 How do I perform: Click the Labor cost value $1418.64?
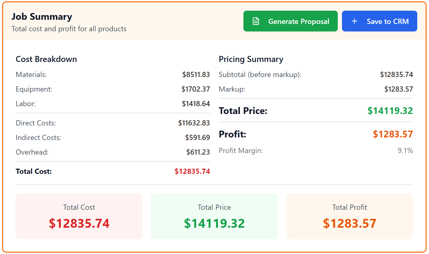pos(196,104)
